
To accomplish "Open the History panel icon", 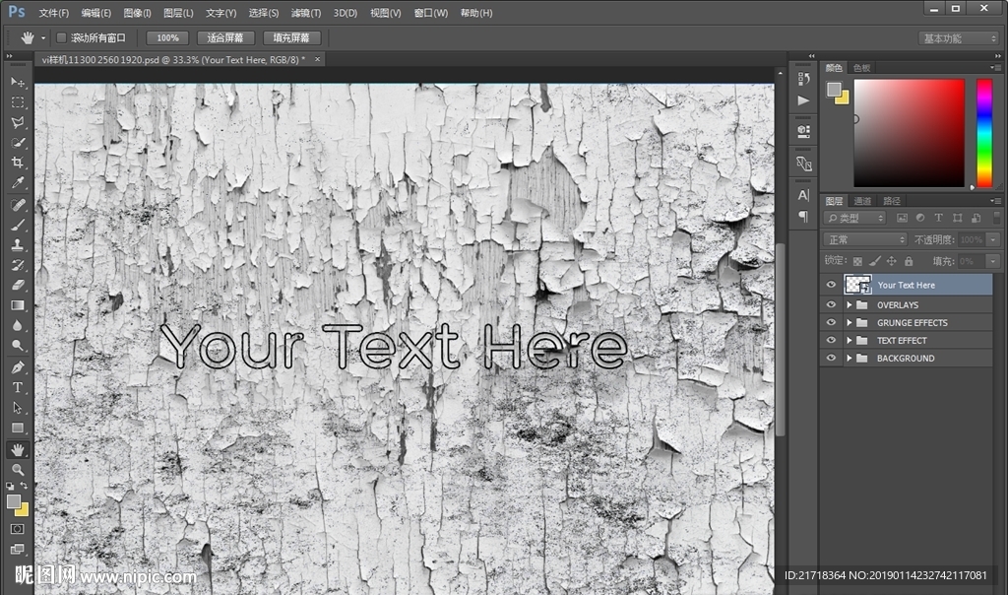I will pos(803,79).
